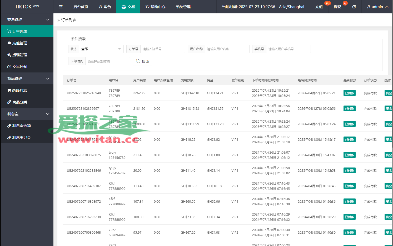
Task: Open the 角色 menu
Action: point(105,7)
